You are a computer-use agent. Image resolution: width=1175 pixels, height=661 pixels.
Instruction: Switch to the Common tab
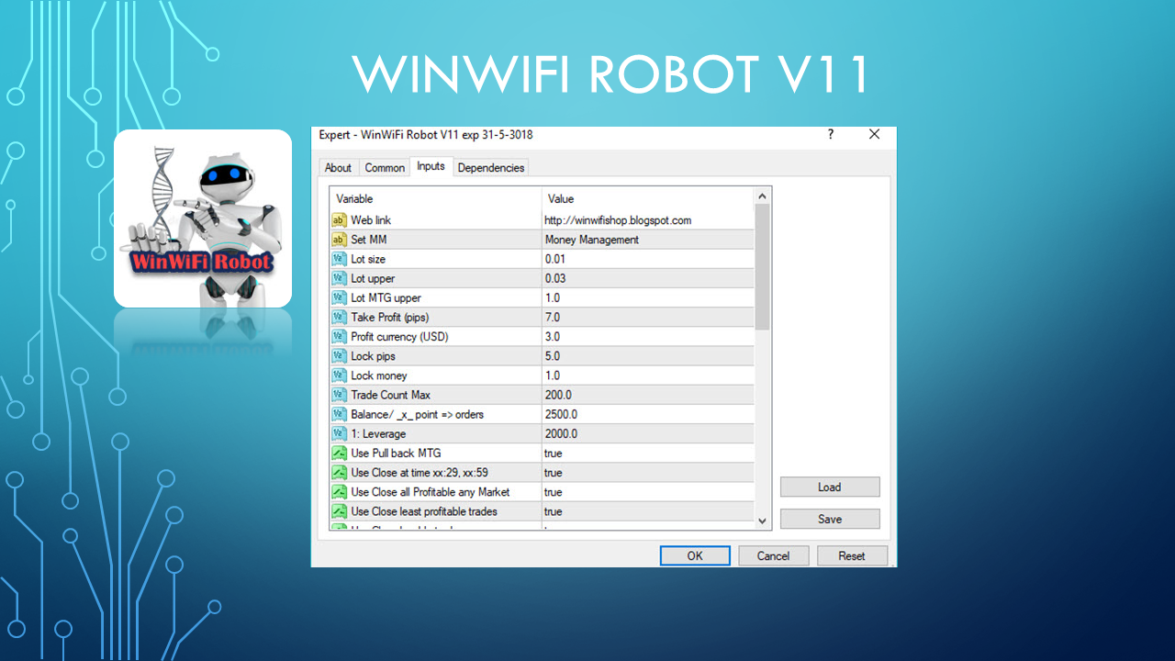385,168
